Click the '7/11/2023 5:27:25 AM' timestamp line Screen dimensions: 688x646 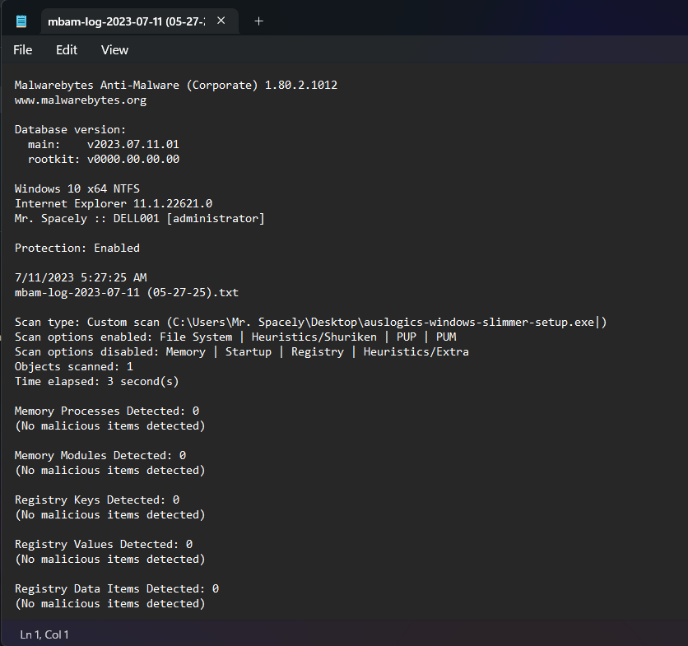(81, 278)
